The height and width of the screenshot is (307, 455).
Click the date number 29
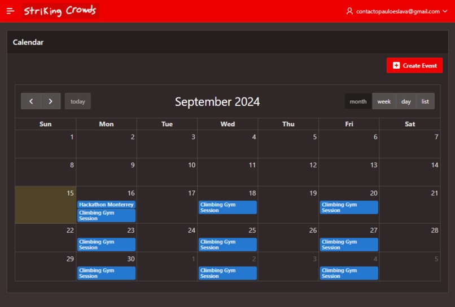70,259
